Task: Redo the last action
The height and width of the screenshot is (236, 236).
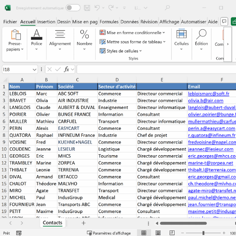Action: click(111, 8)
